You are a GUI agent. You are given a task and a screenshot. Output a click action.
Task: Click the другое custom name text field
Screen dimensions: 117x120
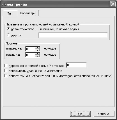click(x=73, y=35)
